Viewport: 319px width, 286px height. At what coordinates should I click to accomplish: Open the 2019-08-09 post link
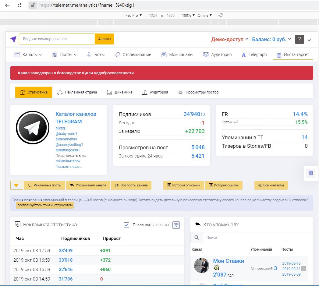click(291, 274)
